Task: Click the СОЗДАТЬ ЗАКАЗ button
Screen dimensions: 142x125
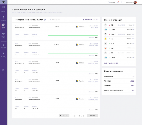Action: coord(90,20)
